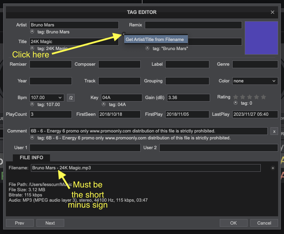Screen dimensions: 284x234
Task: Focus the User 2 input field
Action: click(x=219, y=148)
